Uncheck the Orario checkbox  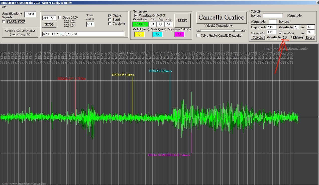[x=110, y=16]
